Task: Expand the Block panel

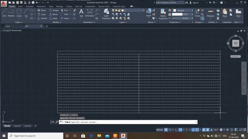Action: click(x=152, y=22)
